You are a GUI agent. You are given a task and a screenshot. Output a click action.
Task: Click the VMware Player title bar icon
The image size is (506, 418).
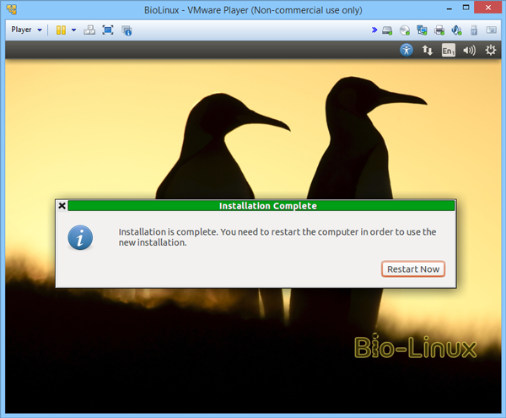(x=12, y=9)
